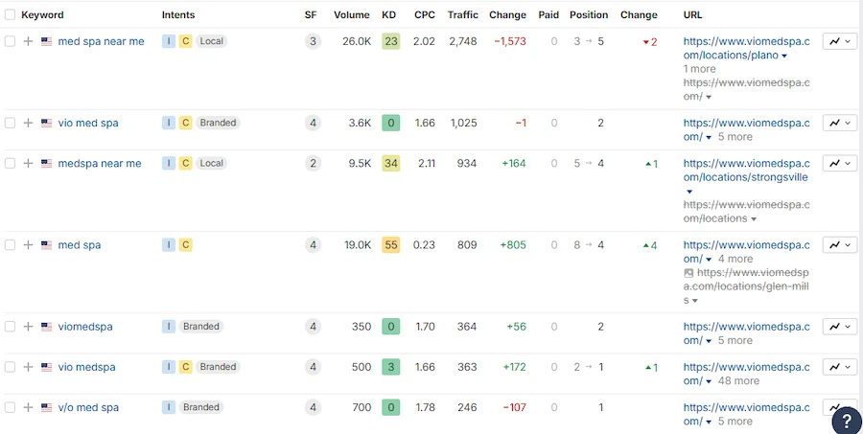Click the plus icon beside 'viomedspa' keyword
This screenshot has width=863, height=434.
tap(28, 327)
